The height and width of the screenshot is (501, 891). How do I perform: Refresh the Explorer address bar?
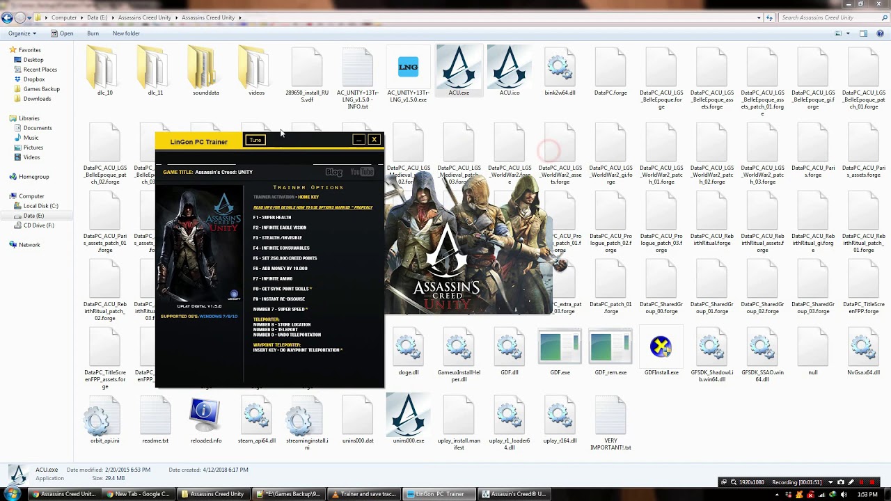[768, 17]
